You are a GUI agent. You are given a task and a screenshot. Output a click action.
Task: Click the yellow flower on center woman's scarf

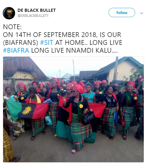(81, 106)
